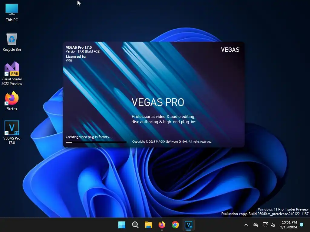Select the Recycle Bin desktop icon
This screenshot has height=232, width=310.
click(12, 42)
